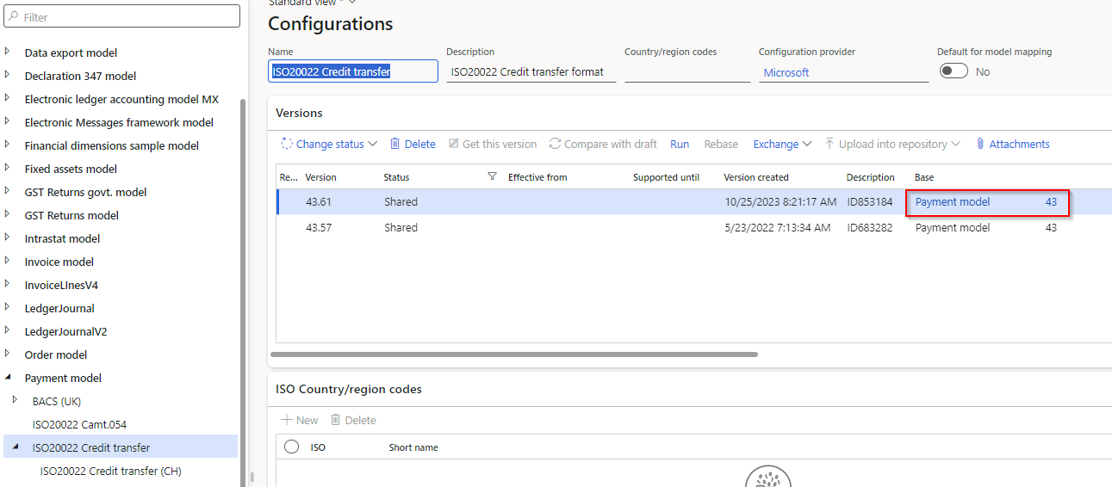
Task: Select all rows radio in ISO grid header
Action: point(291,447)
